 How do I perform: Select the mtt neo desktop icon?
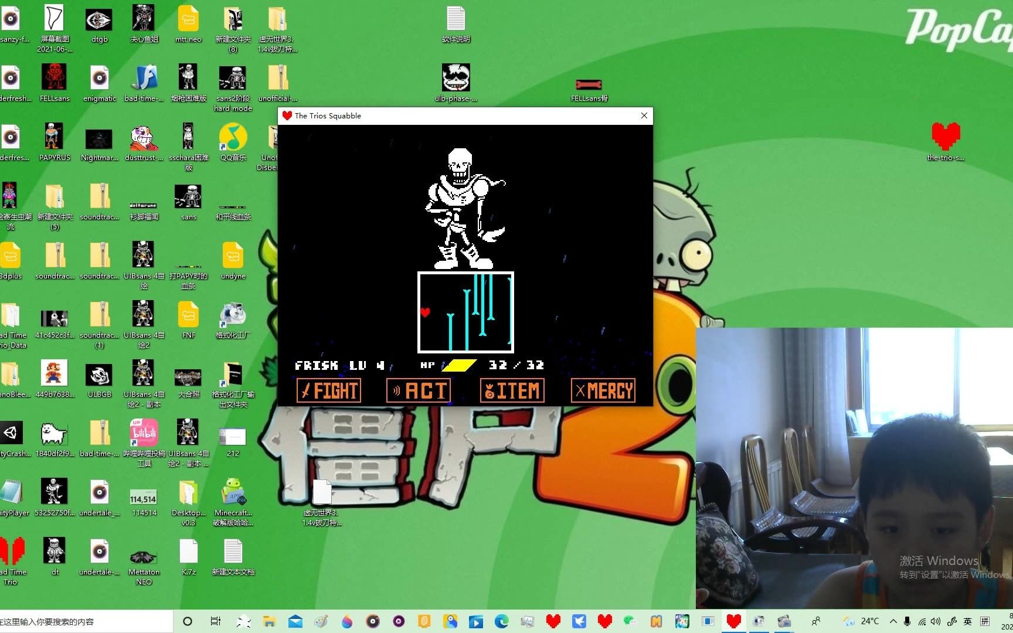[188, 25]
